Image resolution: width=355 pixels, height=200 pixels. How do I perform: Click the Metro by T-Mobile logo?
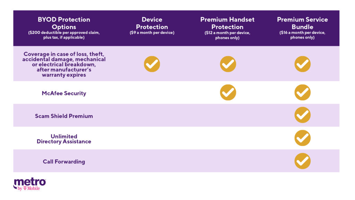pyautogui.click(x=29, y=184)
